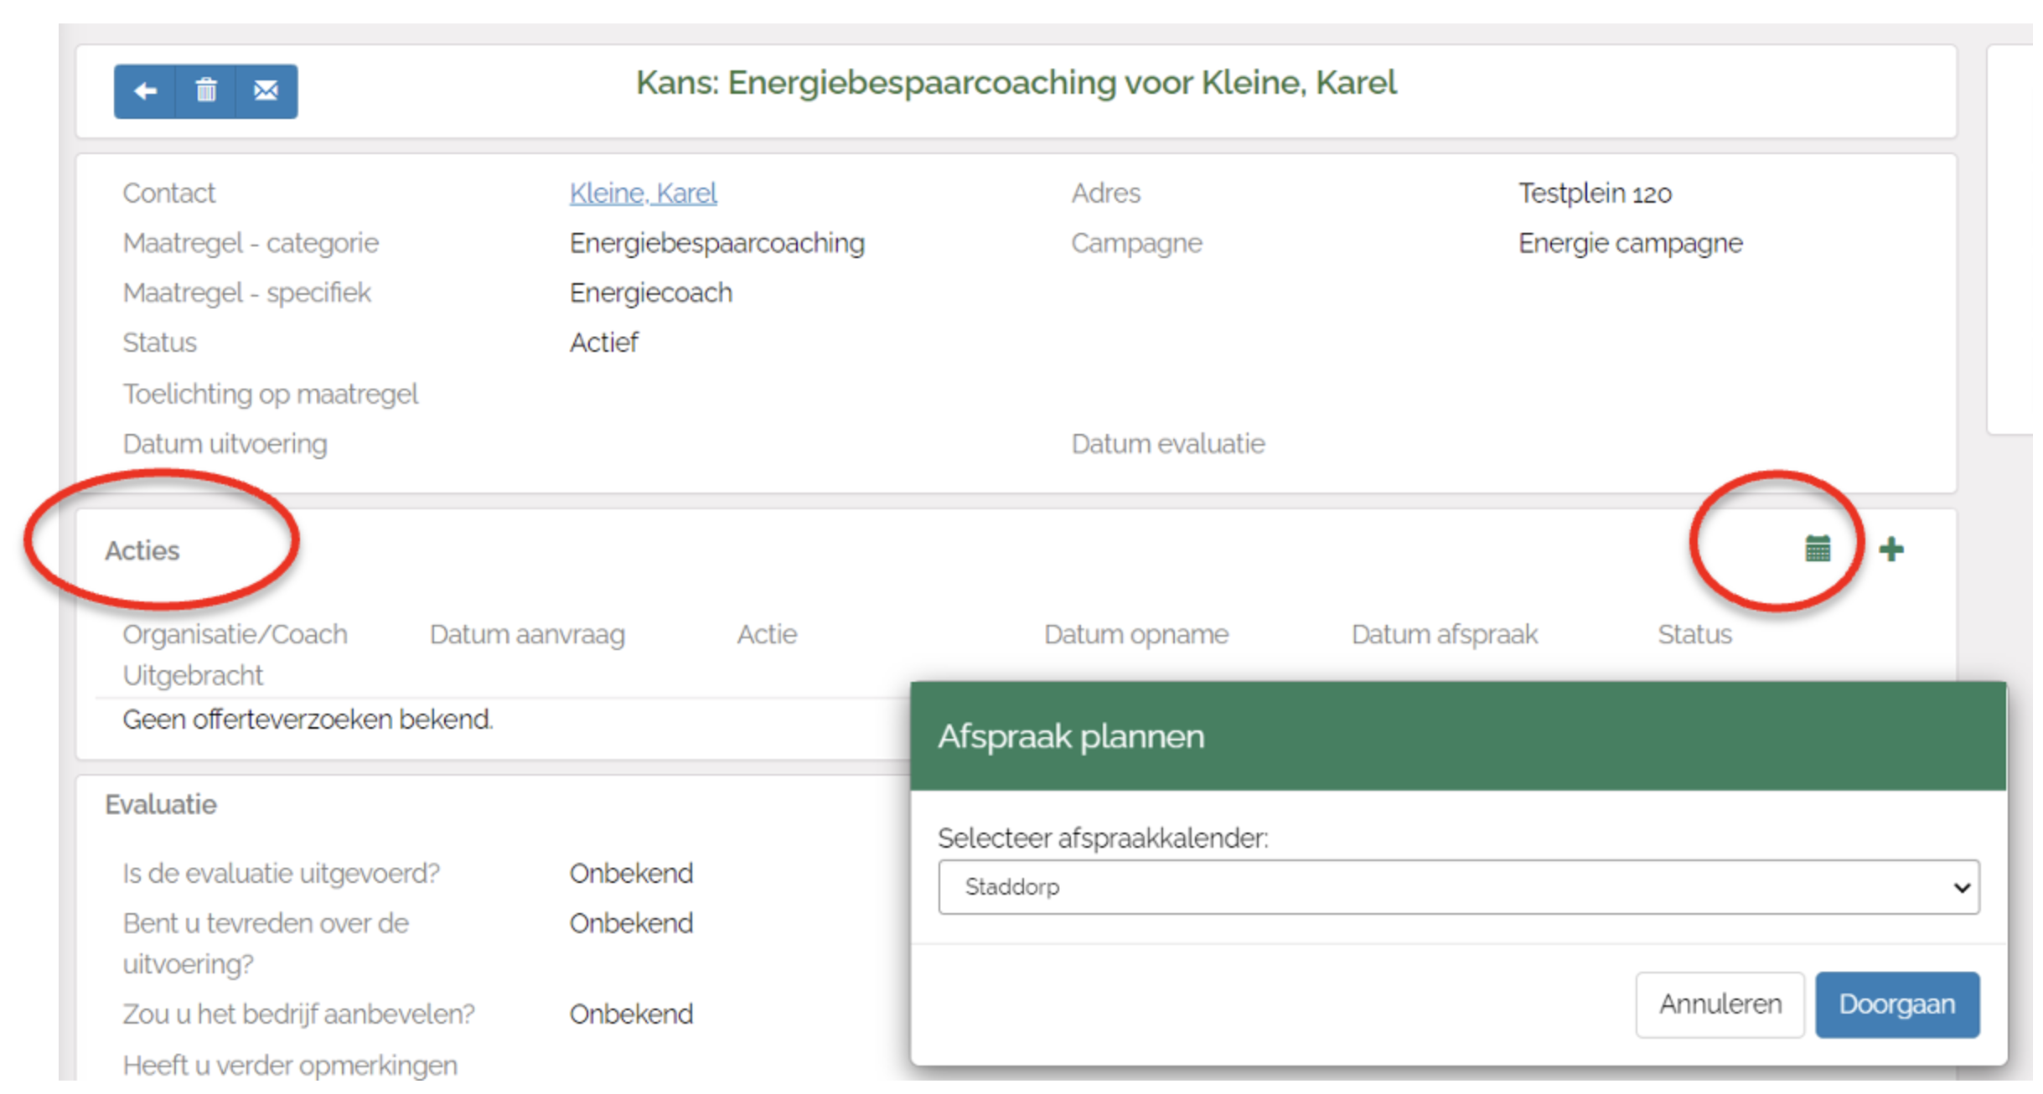
Task: Click the trash delete icon
Action: click(x=206, y=90)
